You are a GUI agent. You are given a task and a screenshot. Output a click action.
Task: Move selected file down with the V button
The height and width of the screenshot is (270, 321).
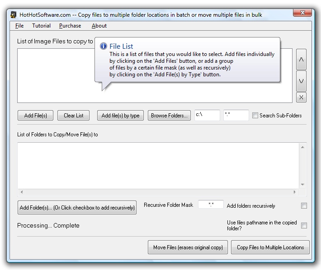[x=301, y=81]
